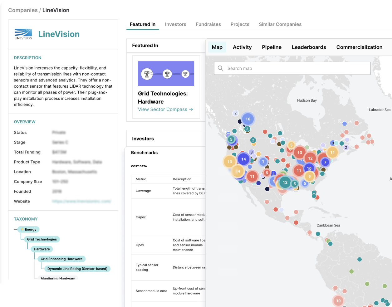Click the Search map input field
This screenshot has width=392, height=307.
point(292,68)
